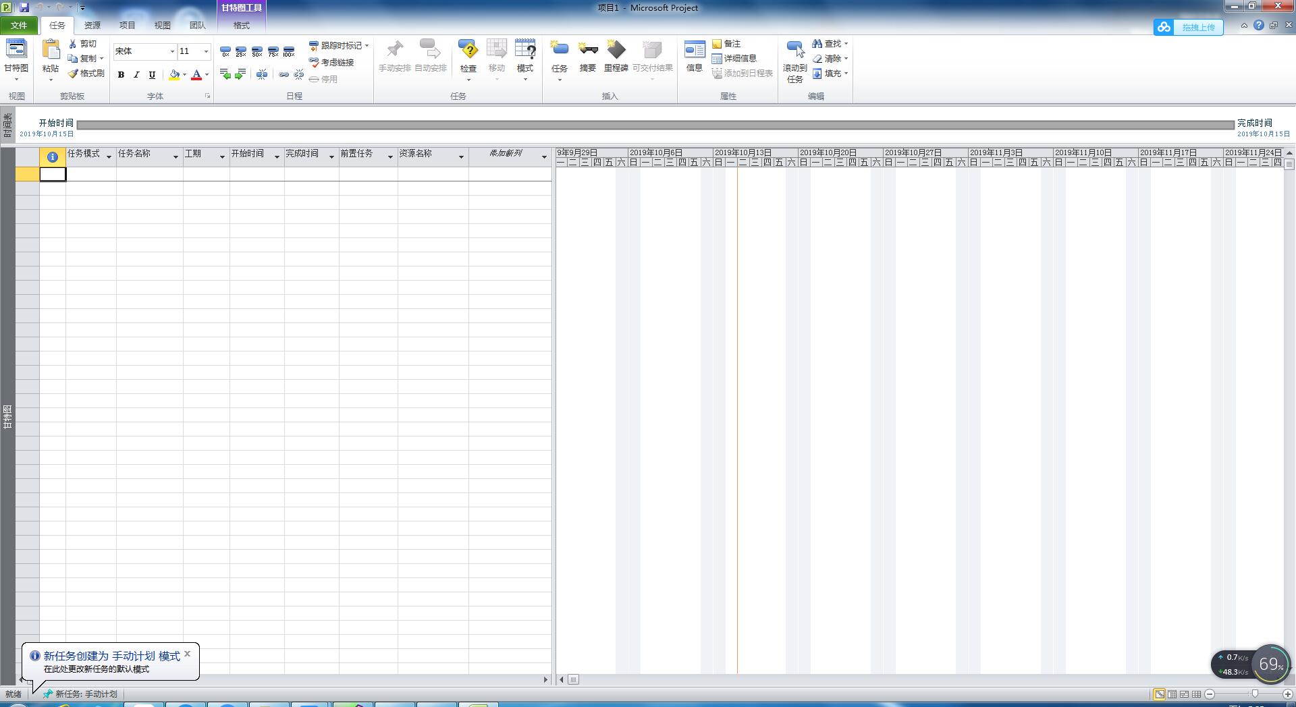Open the 文件 (File) menu tab

tap(19, 26)
